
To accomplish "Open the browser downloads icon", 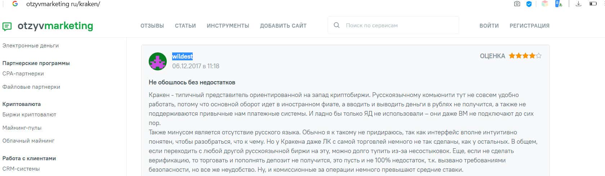I will (x=579, y=4).
